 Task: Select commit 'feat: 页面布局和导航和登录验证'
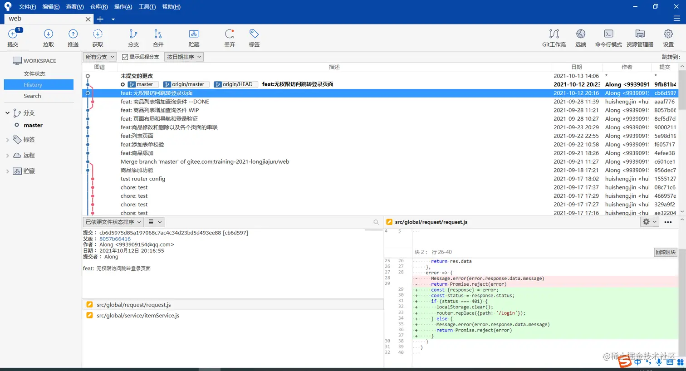(380, 119)
